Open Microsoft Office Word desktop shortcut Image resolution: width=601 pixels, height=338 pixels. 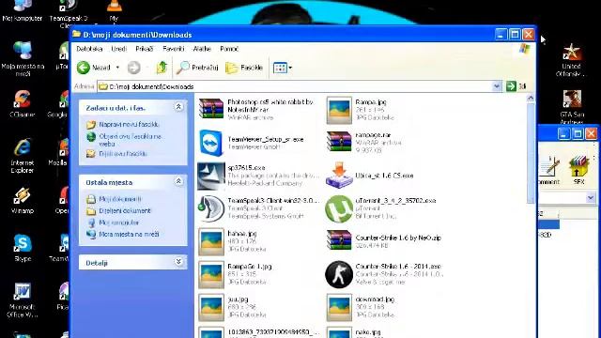tap(23, 300)
